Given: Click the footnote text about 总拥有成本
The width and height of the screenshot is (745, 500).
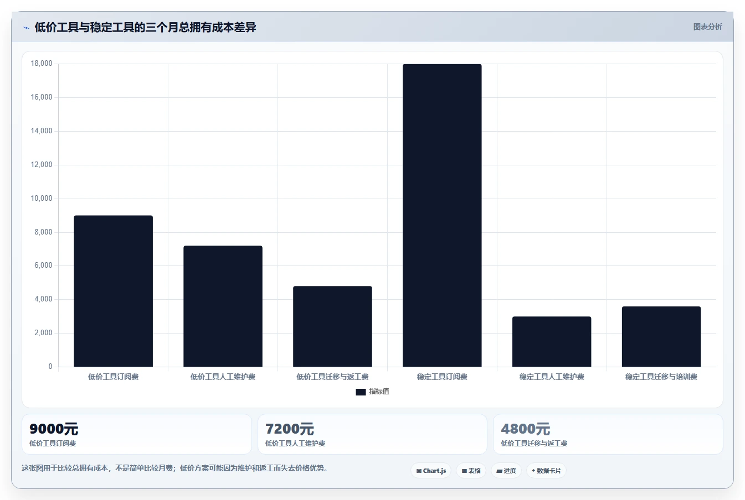Looking at the screenshot, I should pos(176,468).
